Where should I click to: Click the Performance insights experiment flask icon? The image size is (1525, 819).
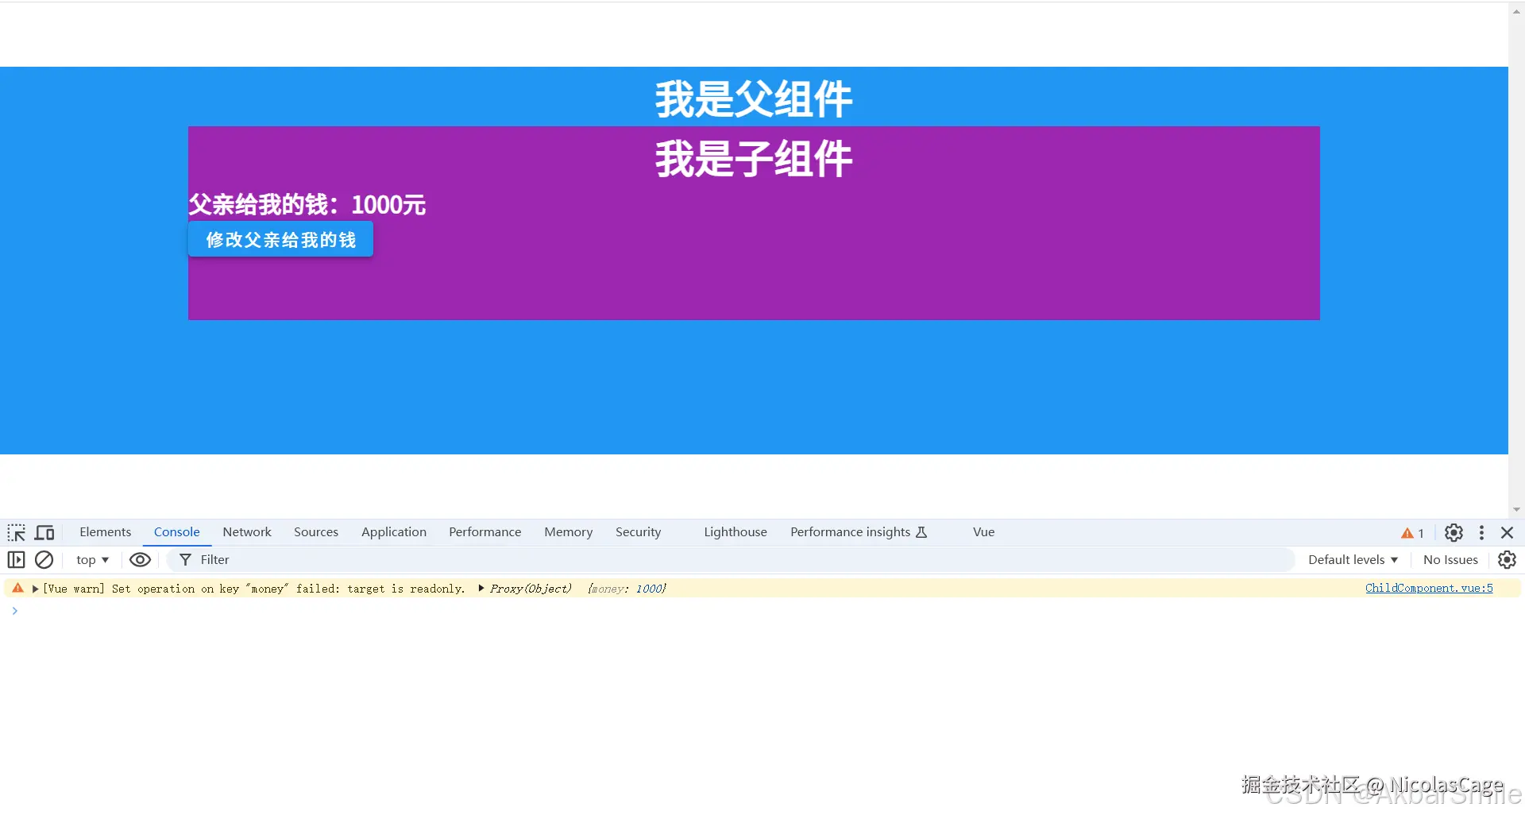coord(921,532)
